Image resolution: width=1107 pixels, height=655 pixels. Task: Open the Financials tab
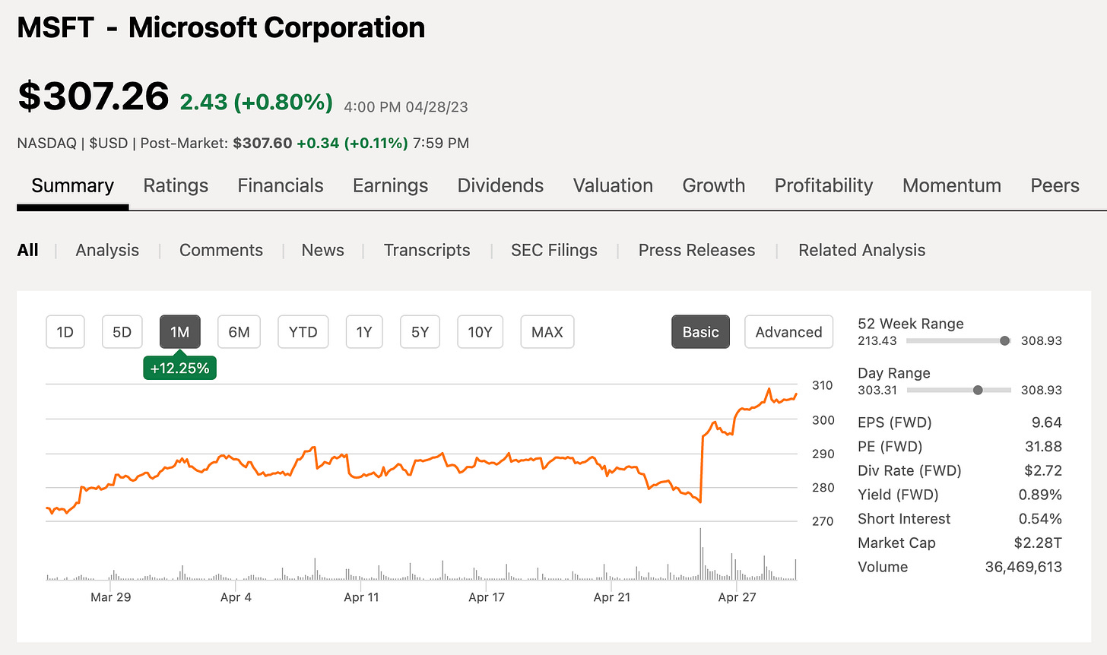281,185
